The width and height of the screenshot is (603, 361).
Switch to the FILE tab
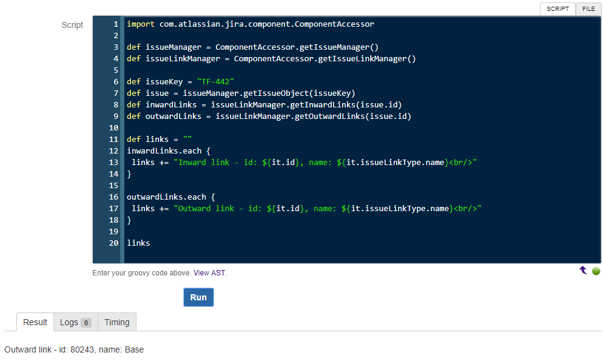[x=588, y=9]
